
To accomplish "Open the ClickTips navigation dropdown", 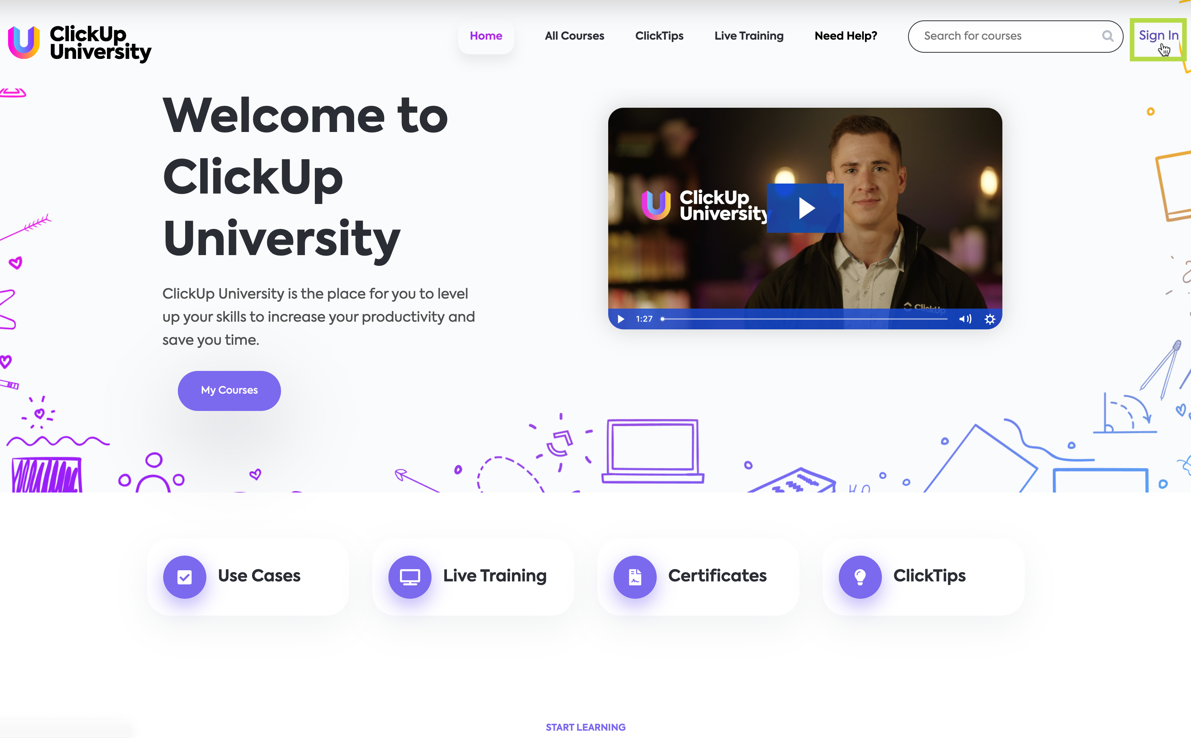I will tap(659, 36).
